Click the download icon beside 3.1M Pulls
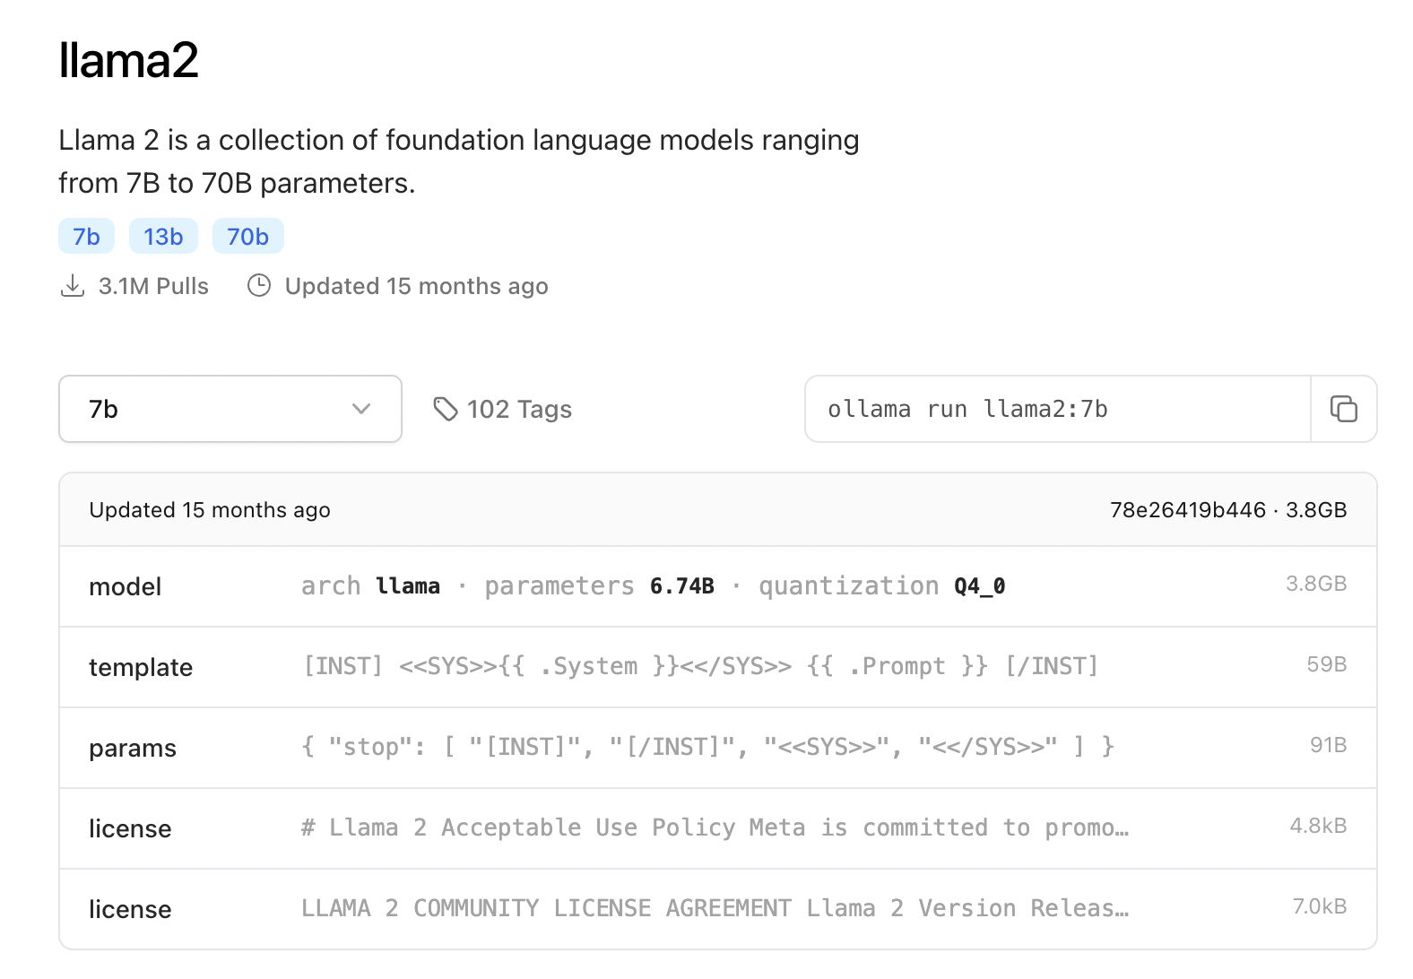This screenshot has width=1413, height=979. point(73,286)
